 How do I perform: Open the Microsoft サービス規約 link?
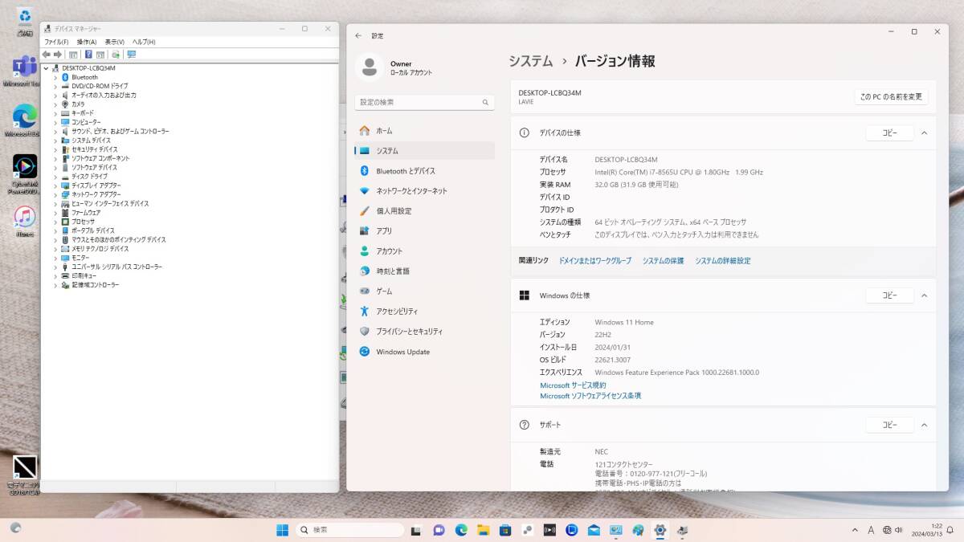coord(573,385)
